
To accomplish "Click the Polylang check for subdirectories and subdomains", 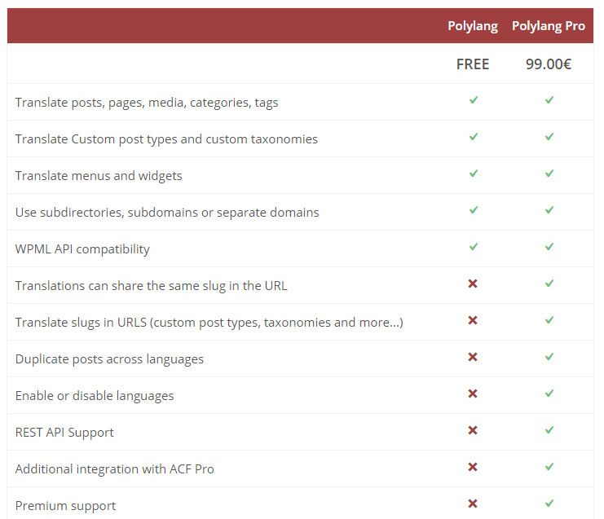I will click(473, 210).
